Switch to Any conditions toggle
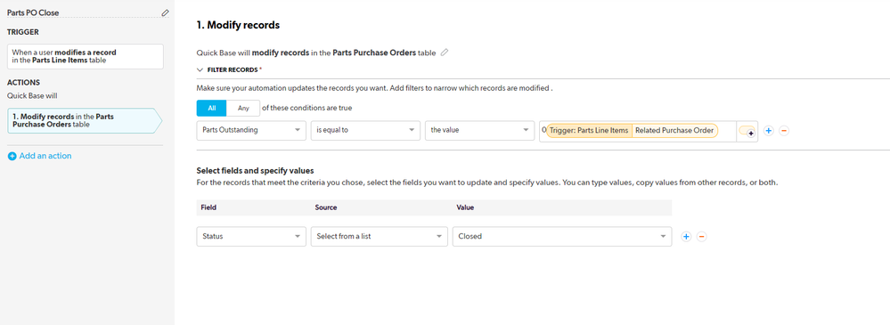The width and height of the screenshot is (890, 325). (x=243, y=108)
